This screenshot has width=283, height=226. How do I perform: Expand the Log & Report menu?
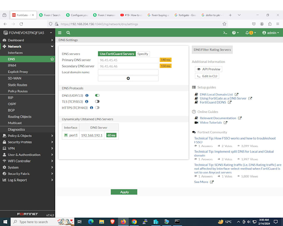[27, 180]
